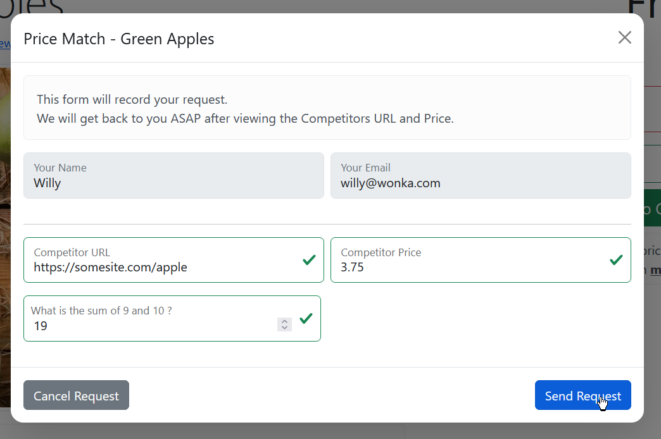
Task: Focus the Your Email field with willy@wonka.com
Action: [481, 176]
